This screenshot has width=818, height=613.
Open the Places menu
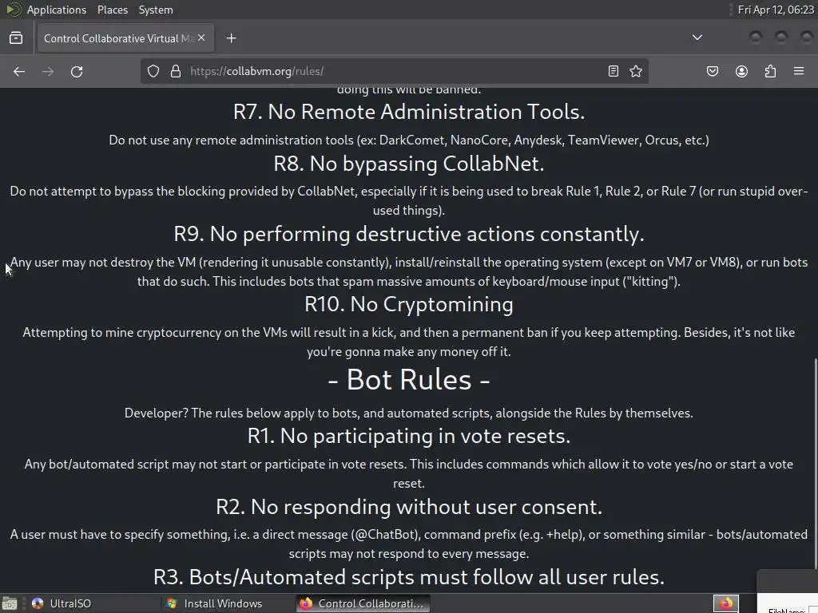(x=112, y=10)
